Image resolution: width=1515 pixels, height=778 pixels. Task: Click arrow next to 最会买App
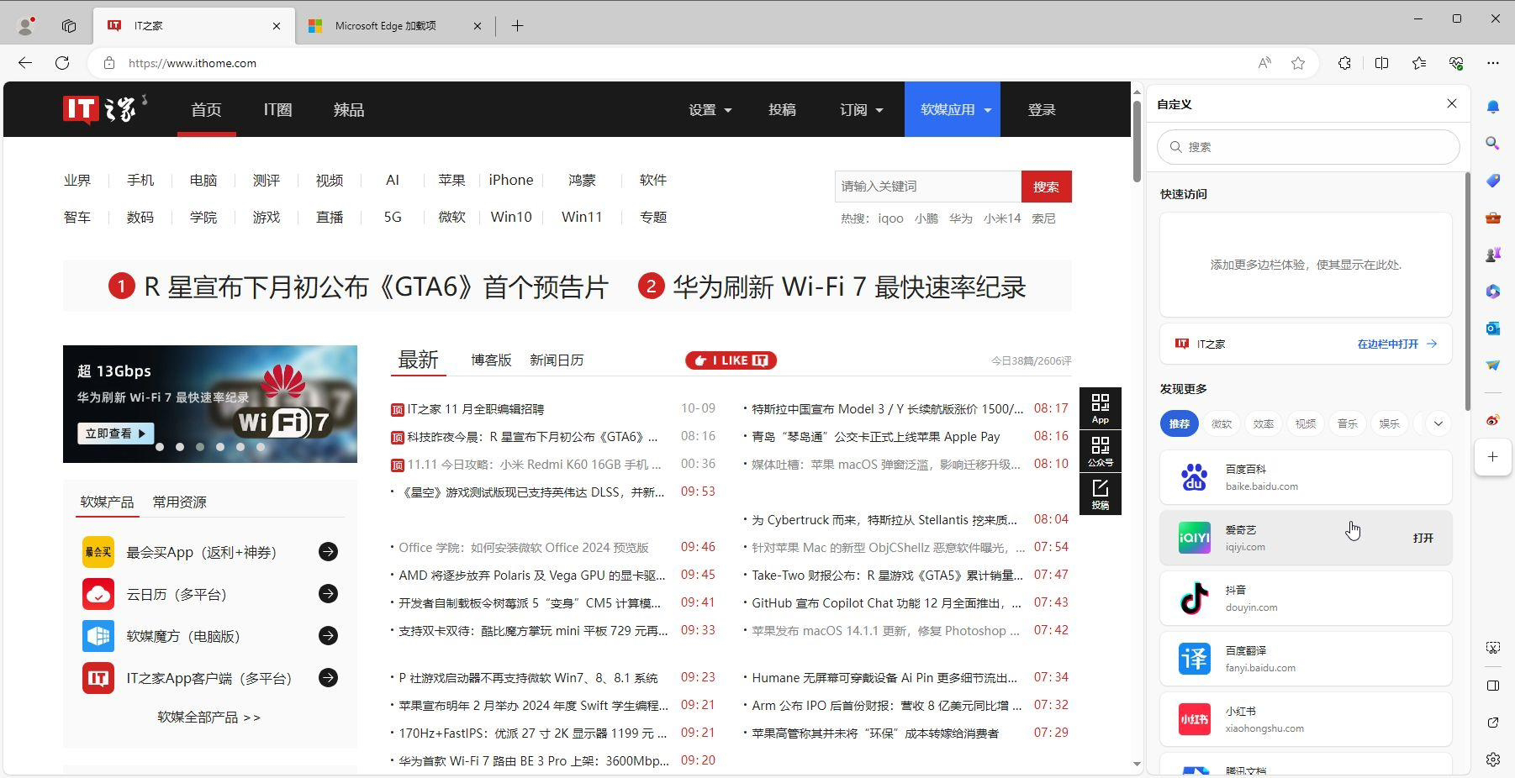click(x=328, y=552)
